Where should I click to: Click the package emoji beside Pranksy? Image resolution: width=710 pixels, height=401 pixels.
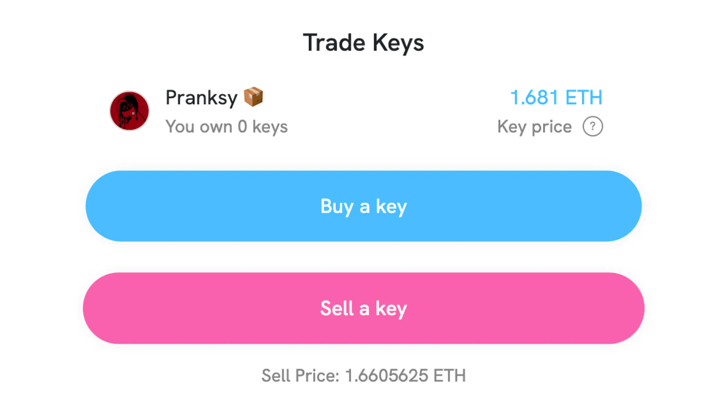pos(253,97)
